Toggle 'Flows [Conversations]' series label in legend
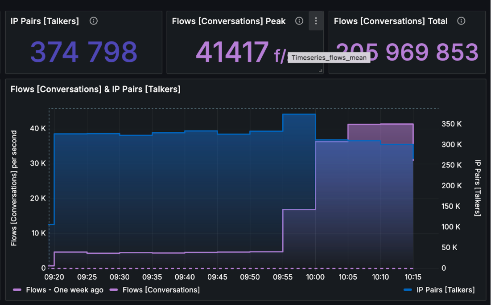 click(x=161, y=290)
